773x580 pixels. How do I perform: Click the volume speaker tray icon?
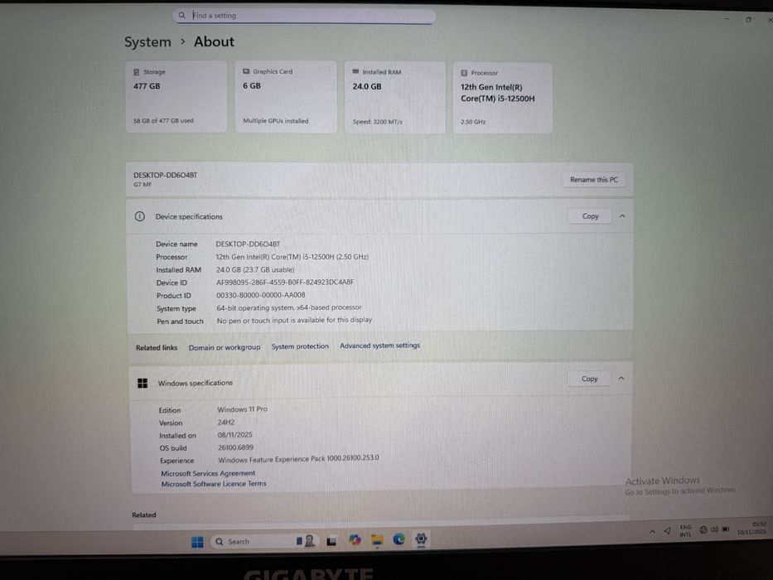tap(714, 529)
